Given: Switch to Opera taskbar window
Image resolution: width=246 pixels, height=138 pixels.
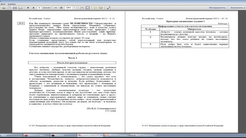Looking at the screenshot, I should [37, 135].
